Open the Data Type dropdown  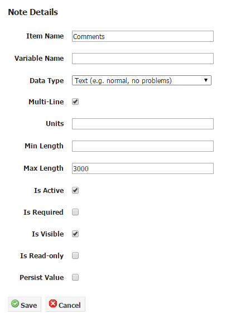pos(142,80)
